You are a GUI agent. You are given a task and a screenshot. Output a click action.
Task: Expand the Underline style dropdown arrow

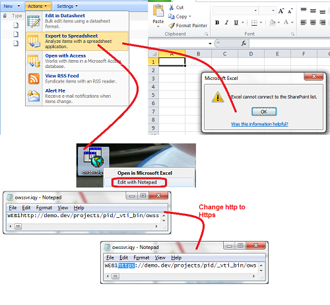coord(243,22)
